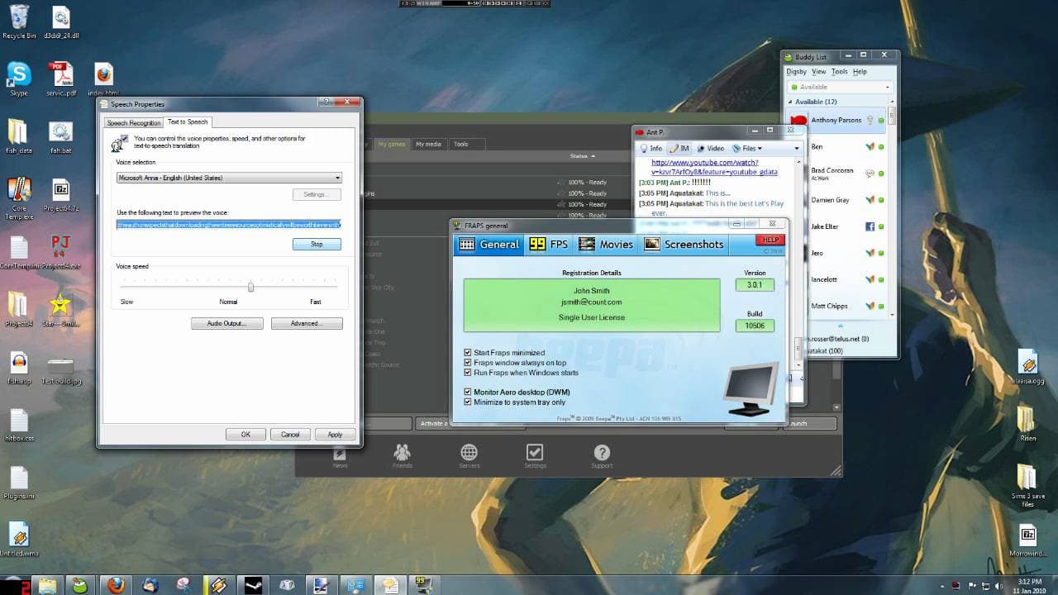Click the Audio Output button
The width and height of the screenshot is (1058, 595).
(226, 323)
